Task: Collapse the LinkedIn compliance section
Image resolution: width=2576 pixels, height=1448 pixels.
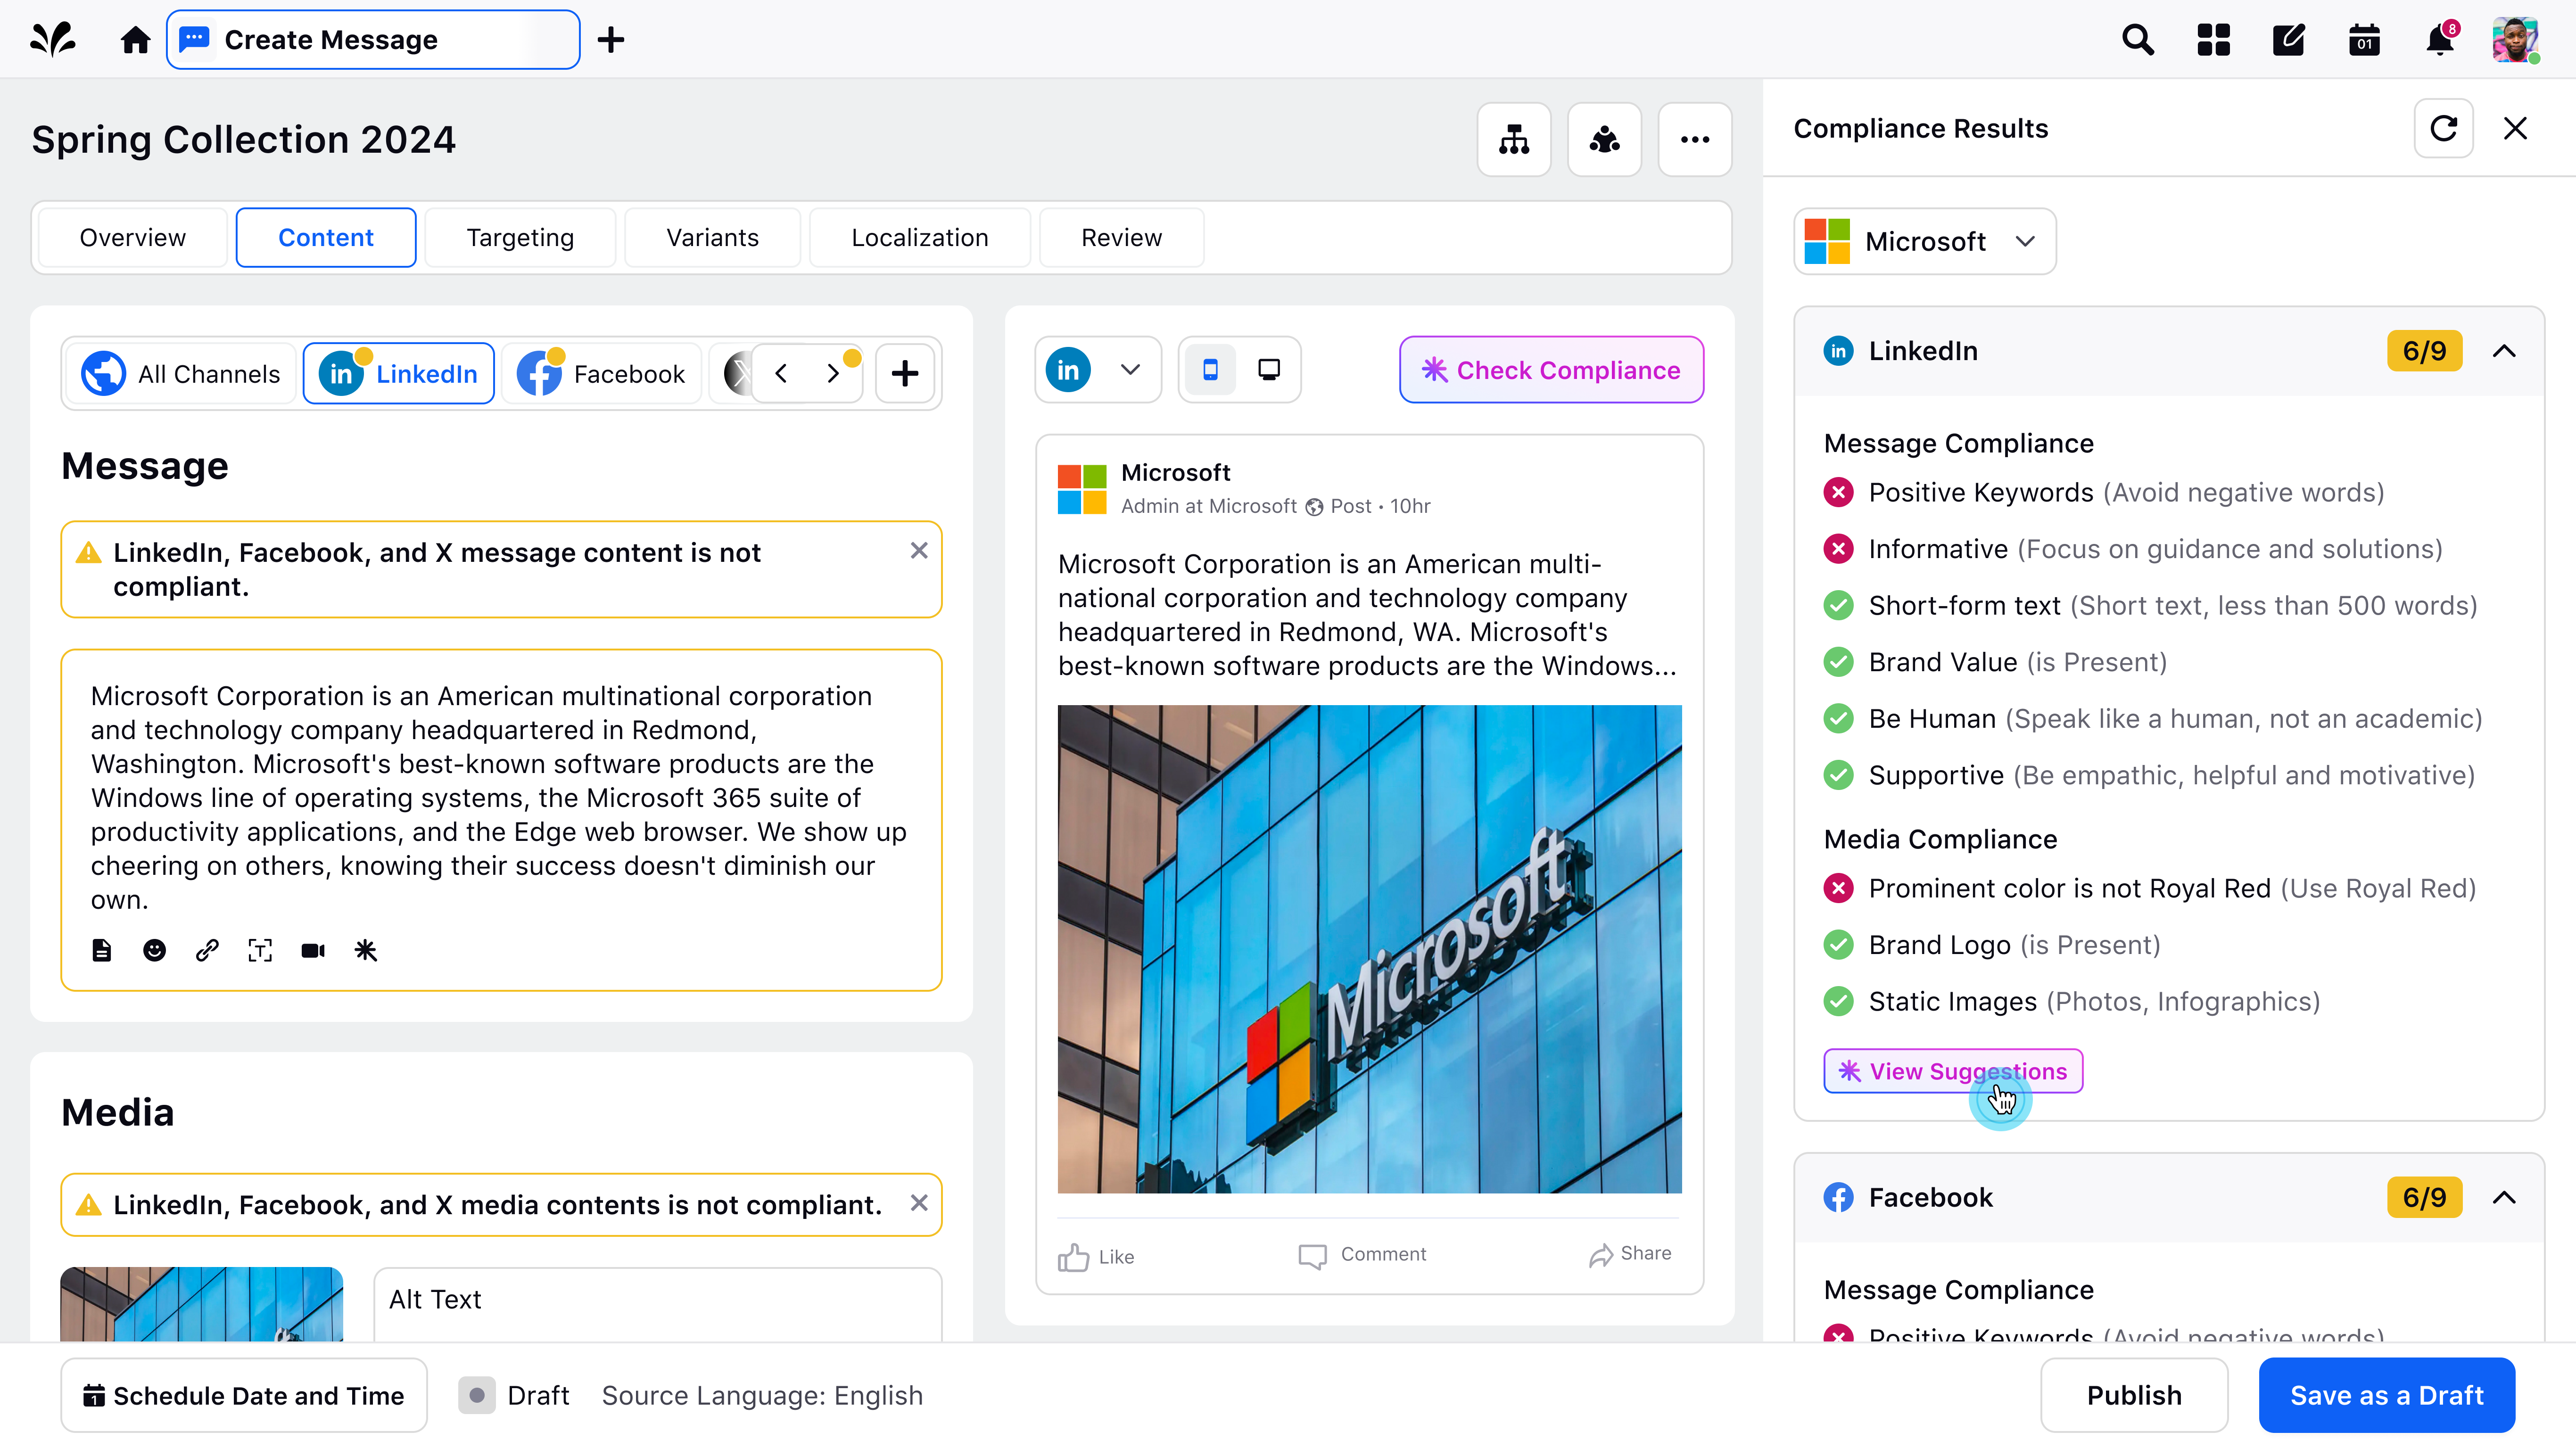Action: click(2504, 351)
